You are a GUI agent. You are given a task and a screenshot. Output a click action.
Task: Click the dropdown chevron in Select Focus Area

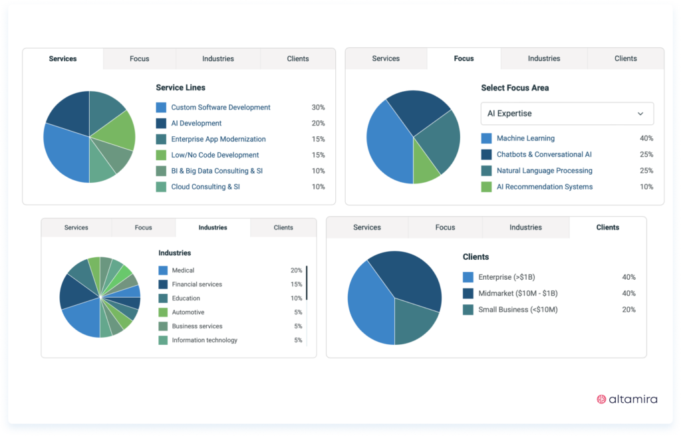tap(640, 114)
